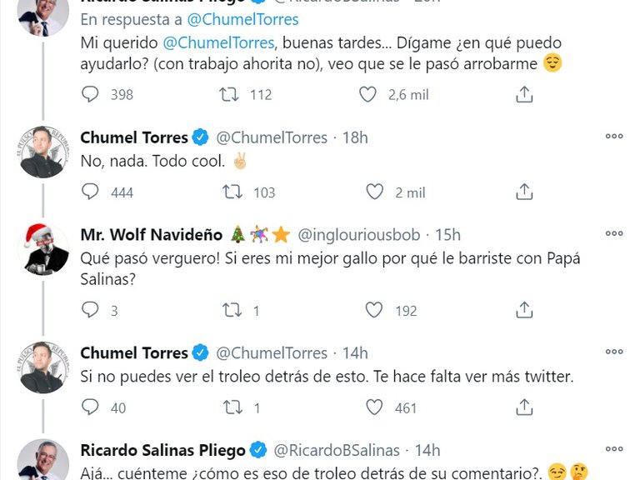Share Chumel's tweet about 'troleo detrás de esto'
This screenshot has height=480, width=640.
point(524,407)
